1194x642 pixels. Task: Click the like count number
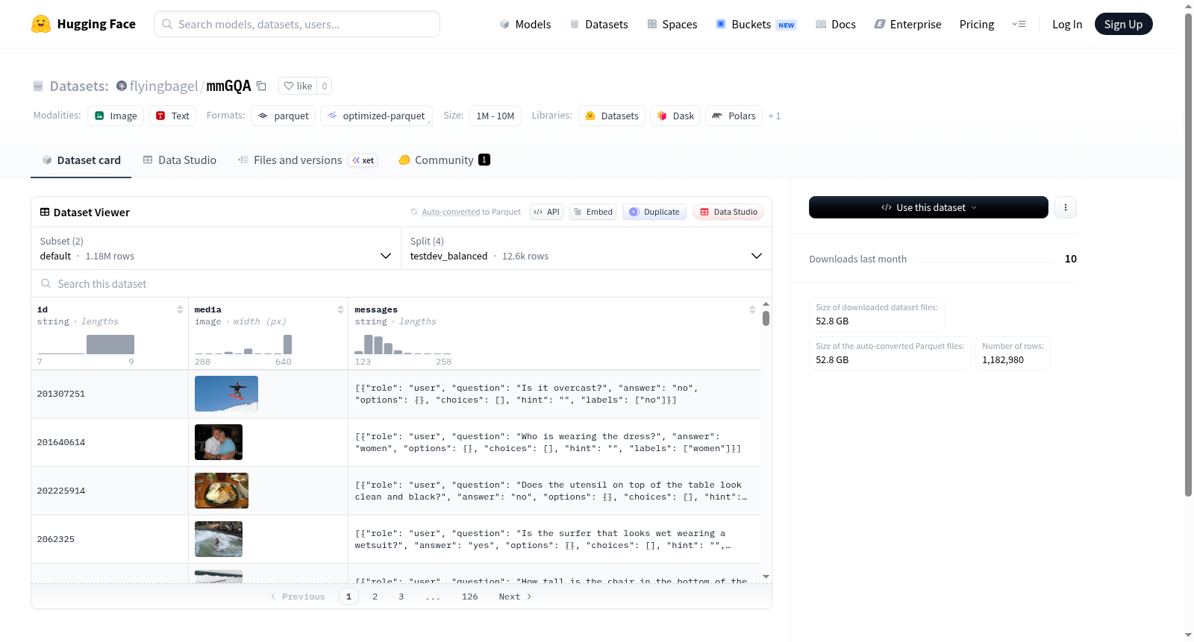tap(325, 86)
